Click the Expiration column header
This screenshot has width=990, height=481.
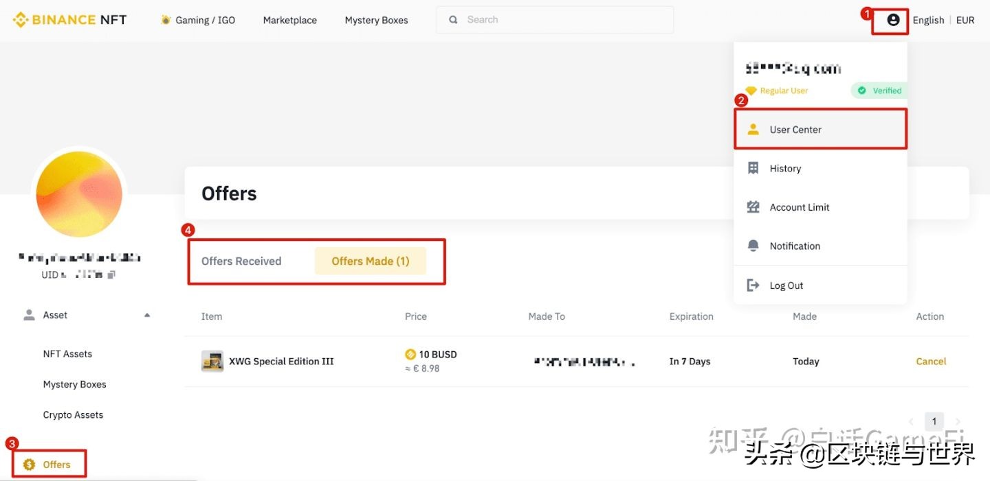pyautogui.click(x=691, y=316)
